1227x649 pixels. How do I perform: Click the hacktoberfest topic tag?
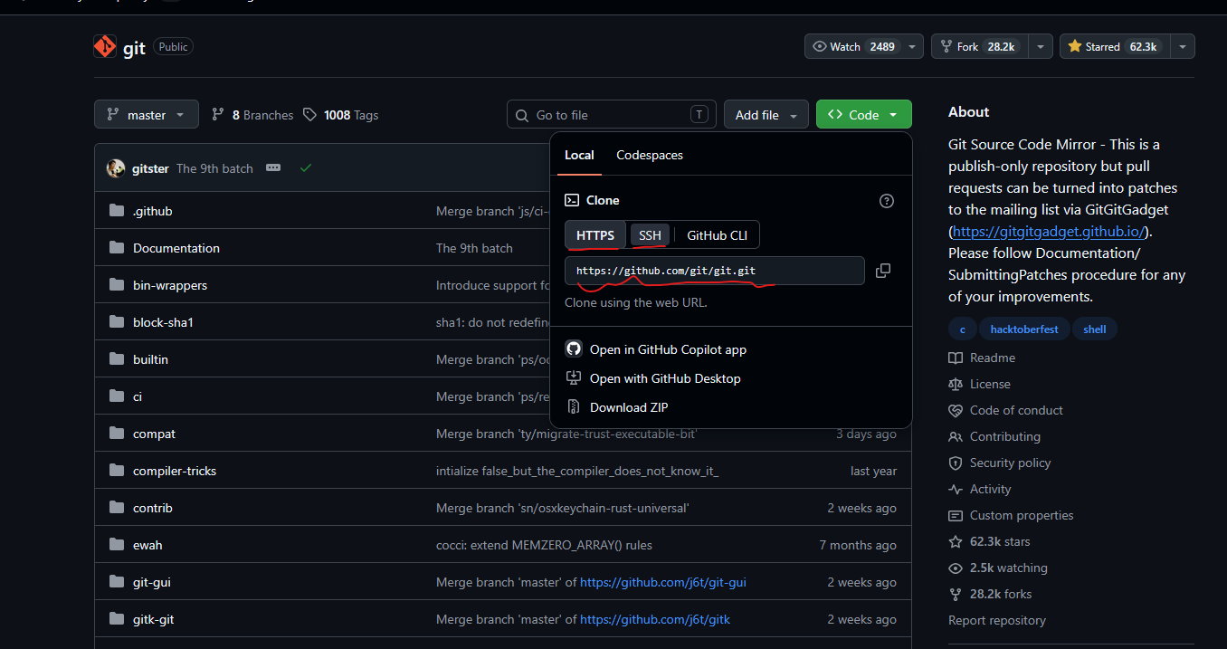[x=1024, y=329]
